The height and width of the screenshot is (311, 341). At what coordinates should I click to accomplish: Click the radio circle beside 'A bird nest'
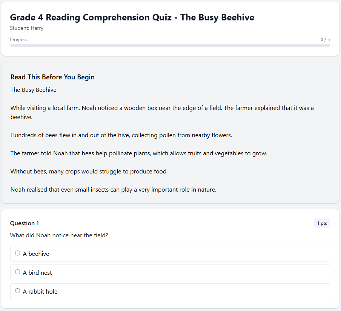pos(17,272)
